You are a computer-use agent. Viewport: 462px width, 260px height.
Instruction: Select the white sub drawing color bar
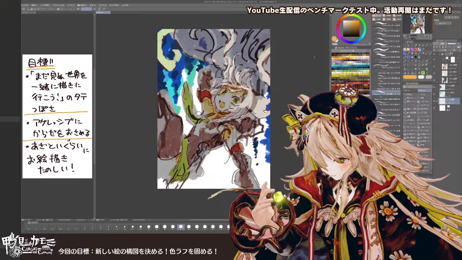(x=421, y=77)
